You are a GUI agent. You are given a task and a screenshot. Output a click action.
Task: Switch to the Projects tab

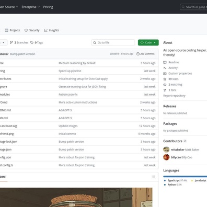click(13, 30)
